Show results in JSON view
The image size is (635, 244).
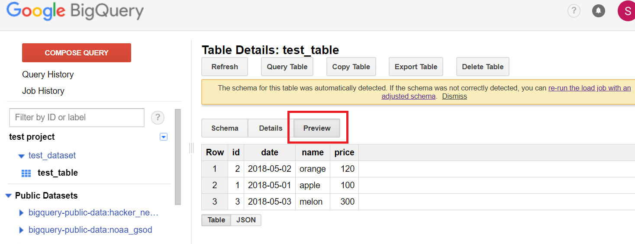(x=246, y=220)
